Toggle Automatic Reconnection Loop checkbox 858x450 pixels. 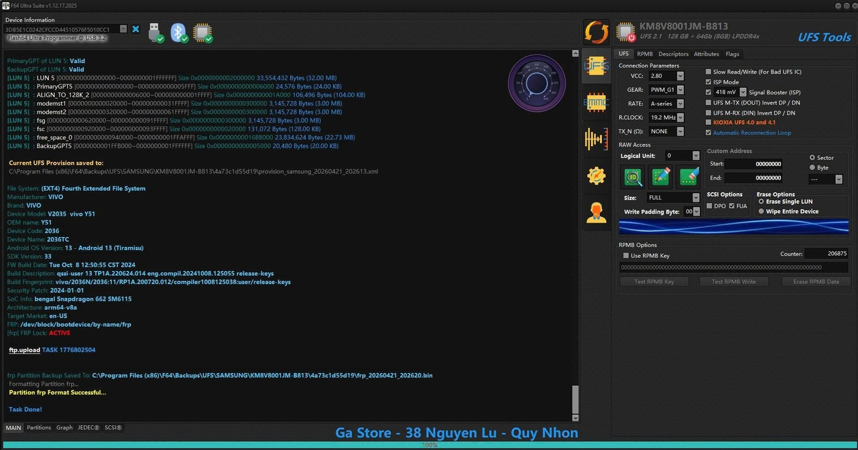tap(709, 133)
